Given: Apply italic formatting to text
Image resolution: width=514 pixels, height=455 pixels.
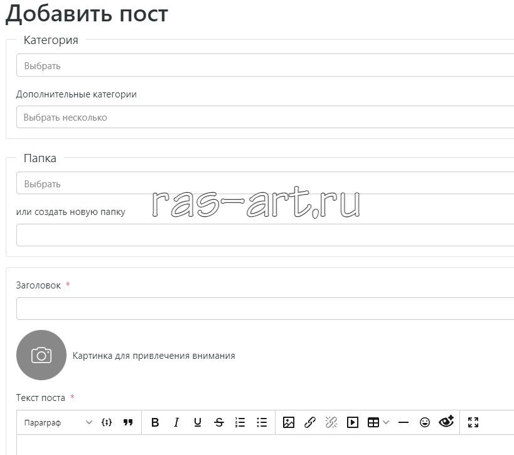Looking at the screenshot, I should tap(176, 422).
